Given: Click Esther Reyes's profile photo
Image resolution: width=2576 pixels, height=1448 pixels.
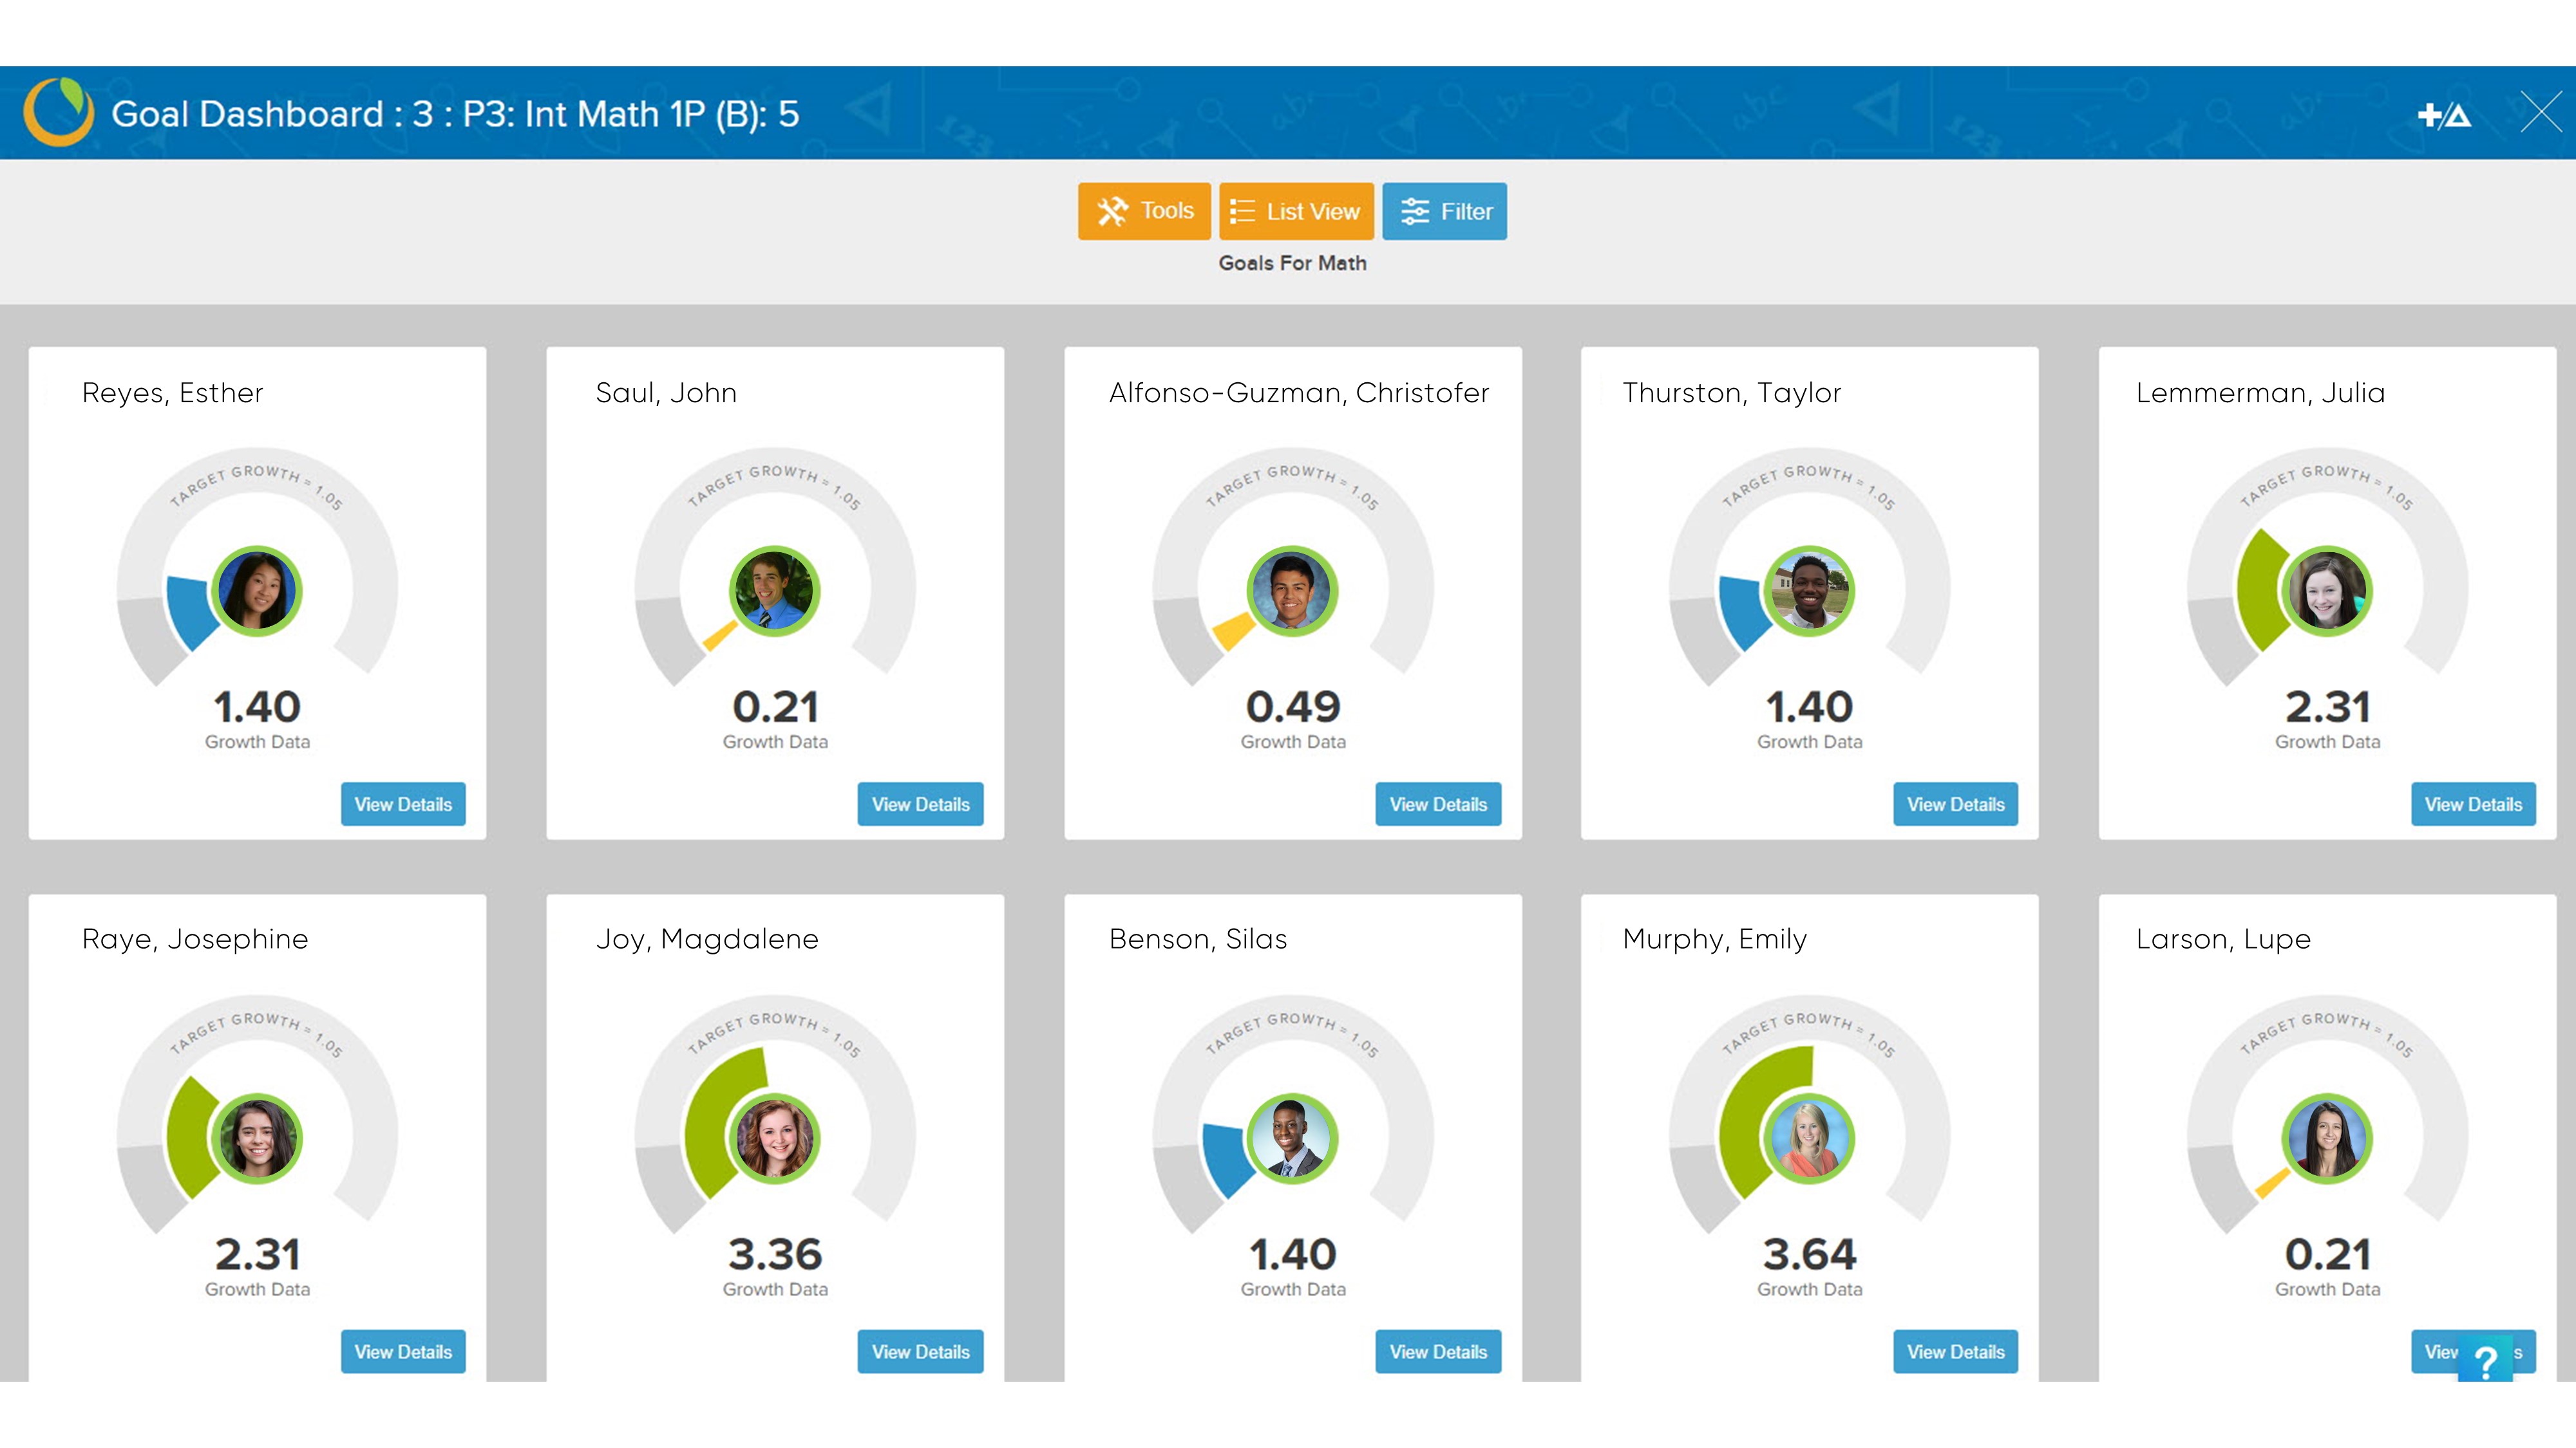Looking at the screenshot, I should 257,591.
